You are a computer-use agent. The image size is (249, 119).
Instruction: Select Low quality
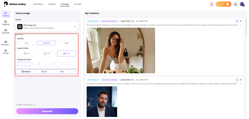(x=27, y=43)
